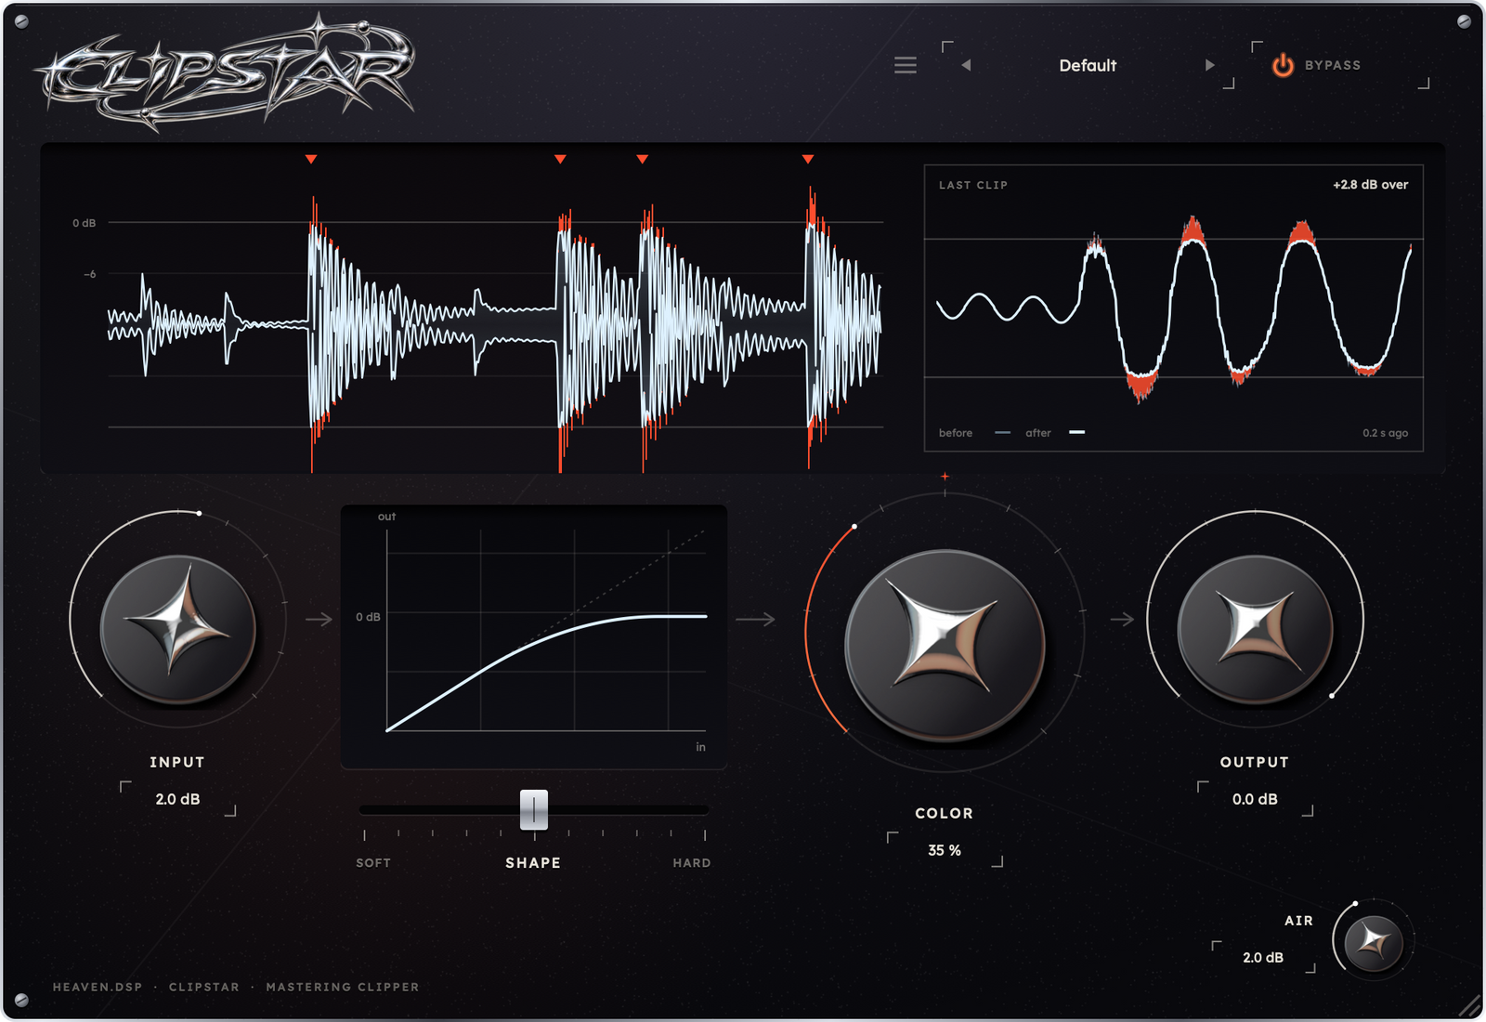Click the INPUT label
1486x1022 pixels.
176,762
